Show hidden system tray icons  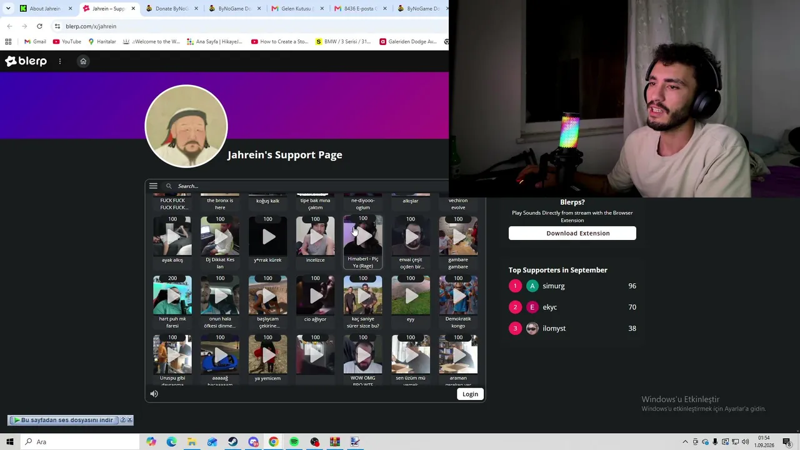pos(685,442)
